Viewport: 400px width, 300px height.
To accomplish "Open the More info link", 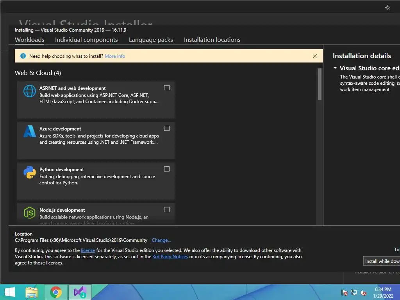I will point(115,56).
